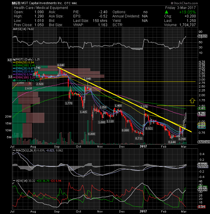Click the 20M volume axis label
Image resolution: width=210 pixels, height=214 pixels.
pyautogui.click(x=8, y=117)
